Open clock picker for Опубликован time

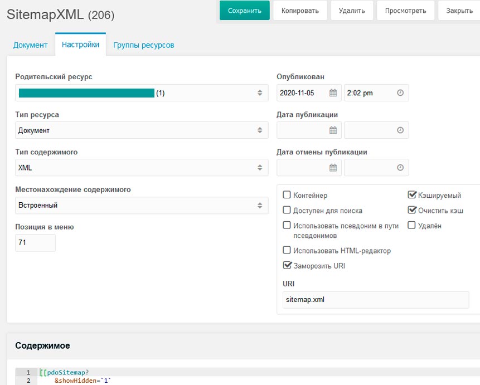tap(400, 92)
